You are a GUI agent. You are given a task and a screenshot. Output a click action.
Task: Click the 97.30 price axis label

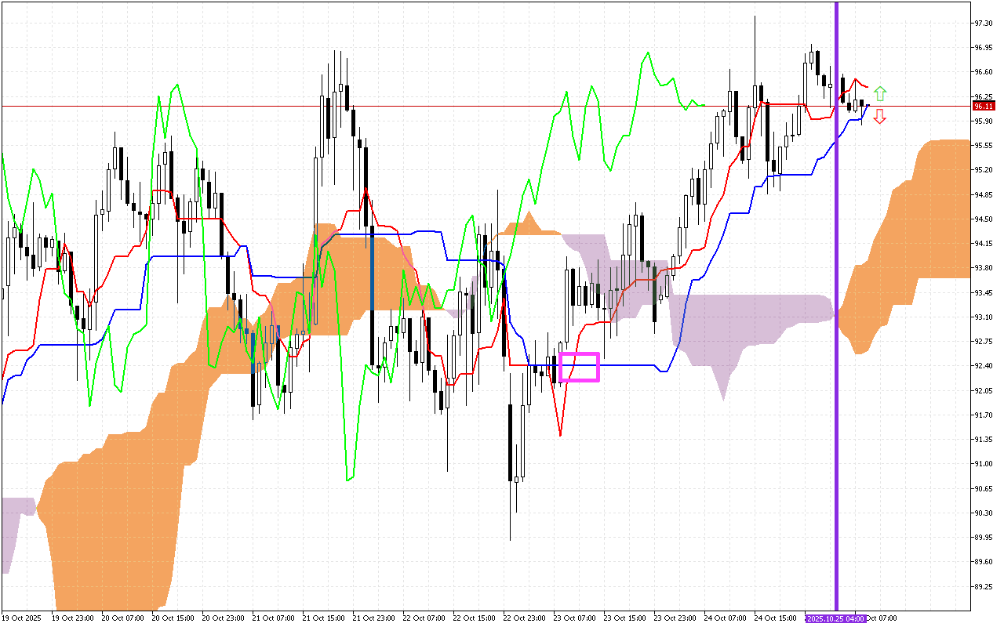(x=983, y=24)
